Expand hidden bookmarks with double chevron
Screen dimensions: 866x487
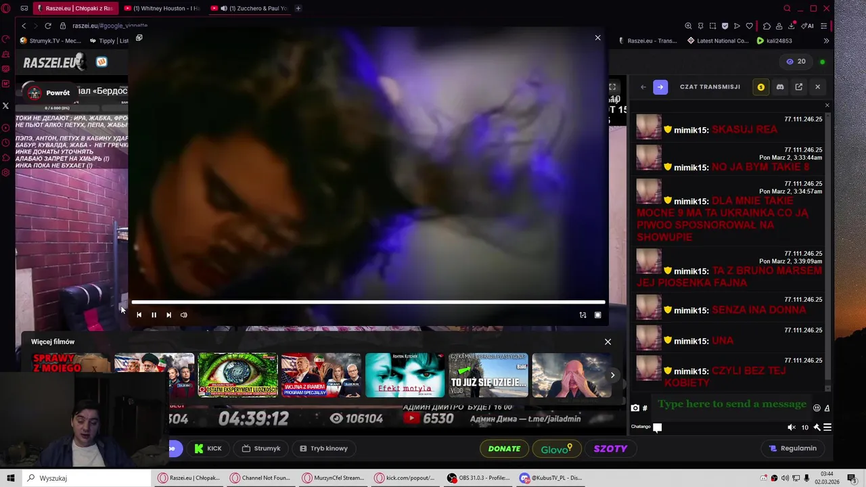(x=826, y=41)
